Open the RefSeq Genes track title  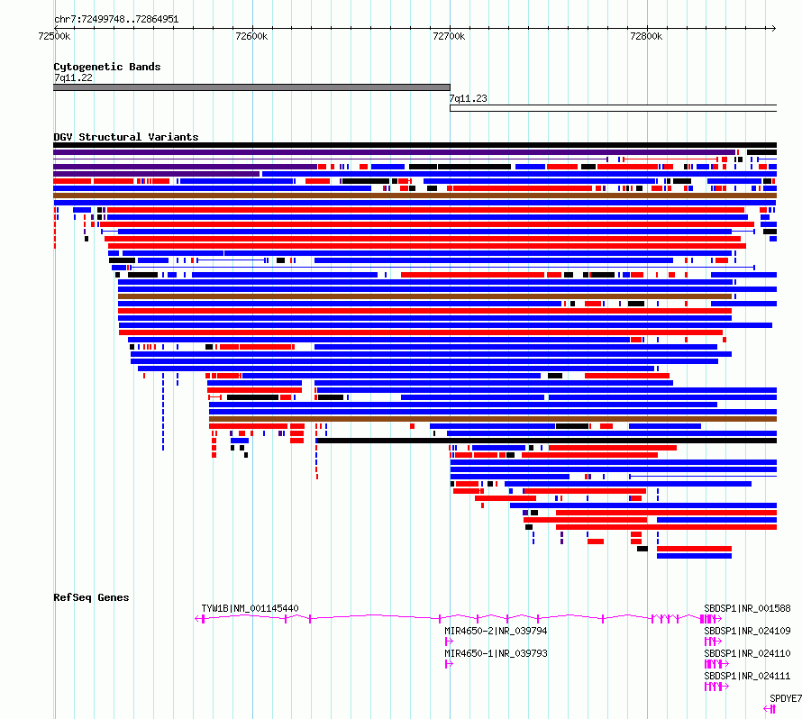(91, 597)
